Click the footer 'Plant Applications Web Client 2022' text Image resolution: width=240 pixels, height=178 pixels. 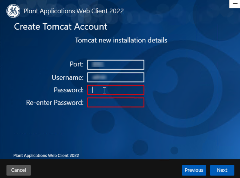point(46,156)
